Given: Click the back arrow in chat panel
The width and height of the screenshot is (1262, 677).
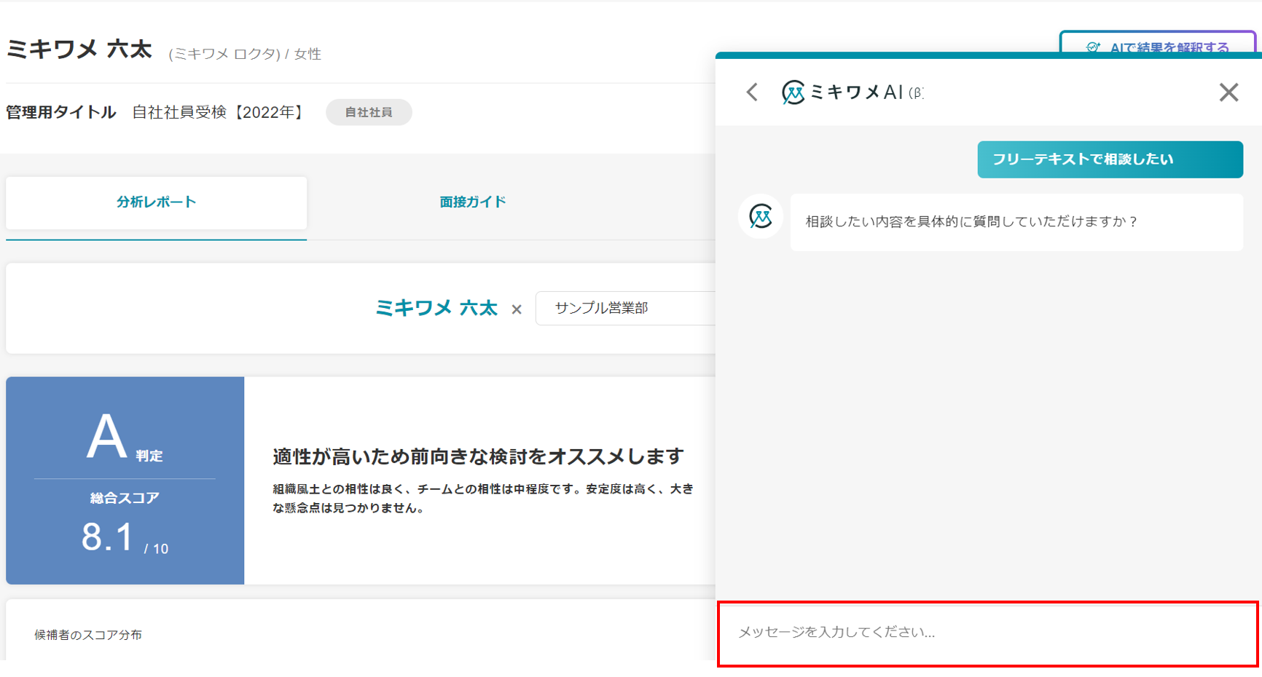Looking at the screenshot, I should click(x=753, y=92).
